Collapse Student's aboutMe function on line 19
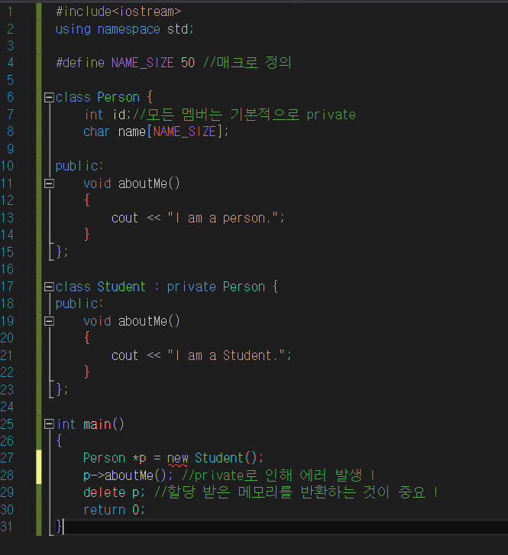Screen dimensions: 508x555 [x=49, y=321]
